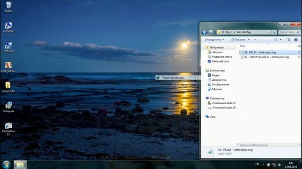This screenshot has width=302, height=169.
Task: Expand the address bar history dropdown
Action: click(269, 32)
